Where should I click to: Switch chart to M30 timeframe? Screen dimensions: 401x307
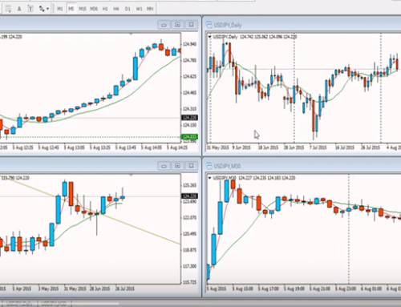click(94, 9)
